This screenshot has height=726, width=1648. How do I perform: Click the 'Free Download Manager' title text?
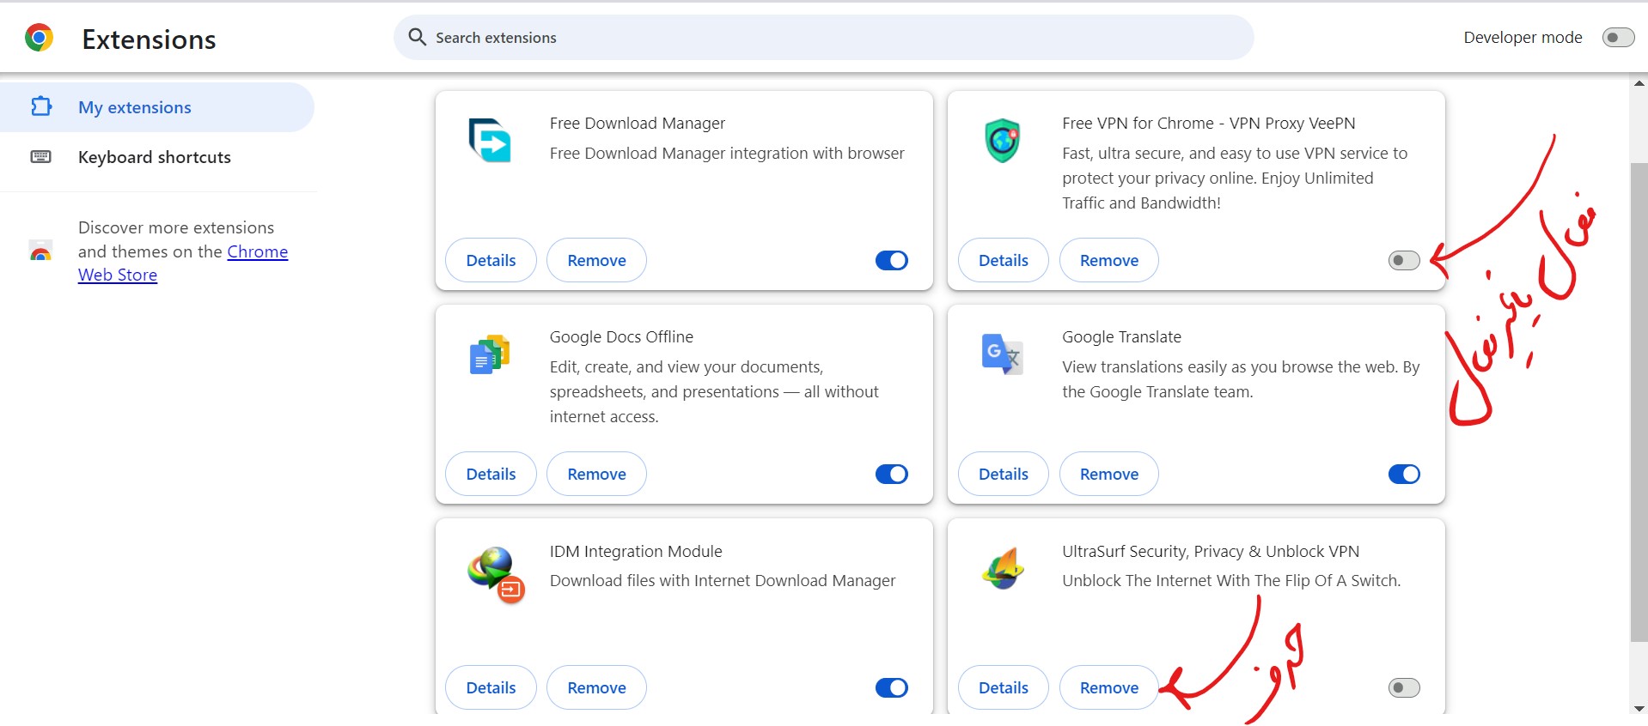pos(638,123)
